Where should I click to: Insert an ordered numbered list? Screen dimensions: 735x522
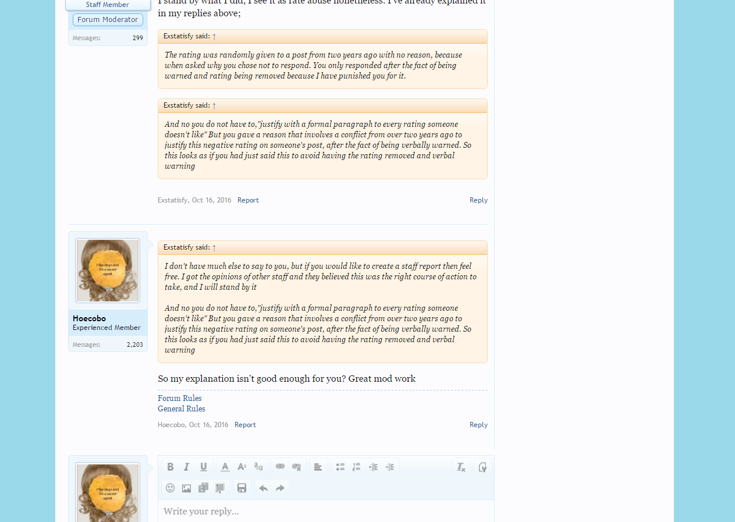click(357, 467)
